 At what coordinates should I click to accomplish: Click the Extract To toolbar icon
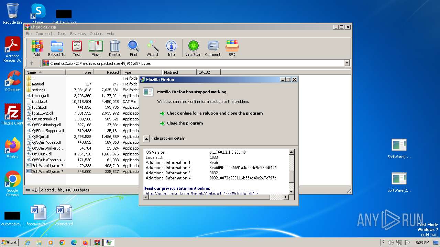tap(57, 48)
